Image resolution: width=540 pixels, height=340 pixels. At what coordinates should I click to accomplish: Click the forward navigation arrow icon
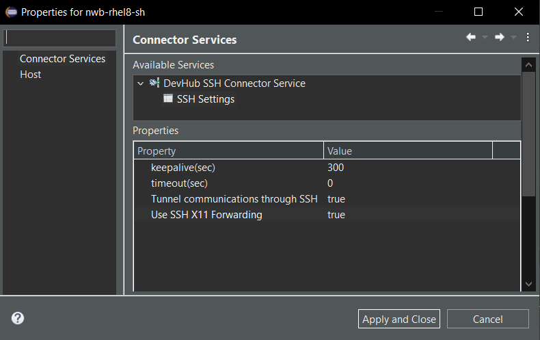pos(499,38)
